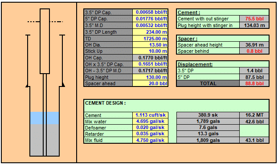Image resolution: width=278 pixels, height=165 pixels.
Task: Select the 42.6 bbl mix water volume
Action: coord(254,122)
